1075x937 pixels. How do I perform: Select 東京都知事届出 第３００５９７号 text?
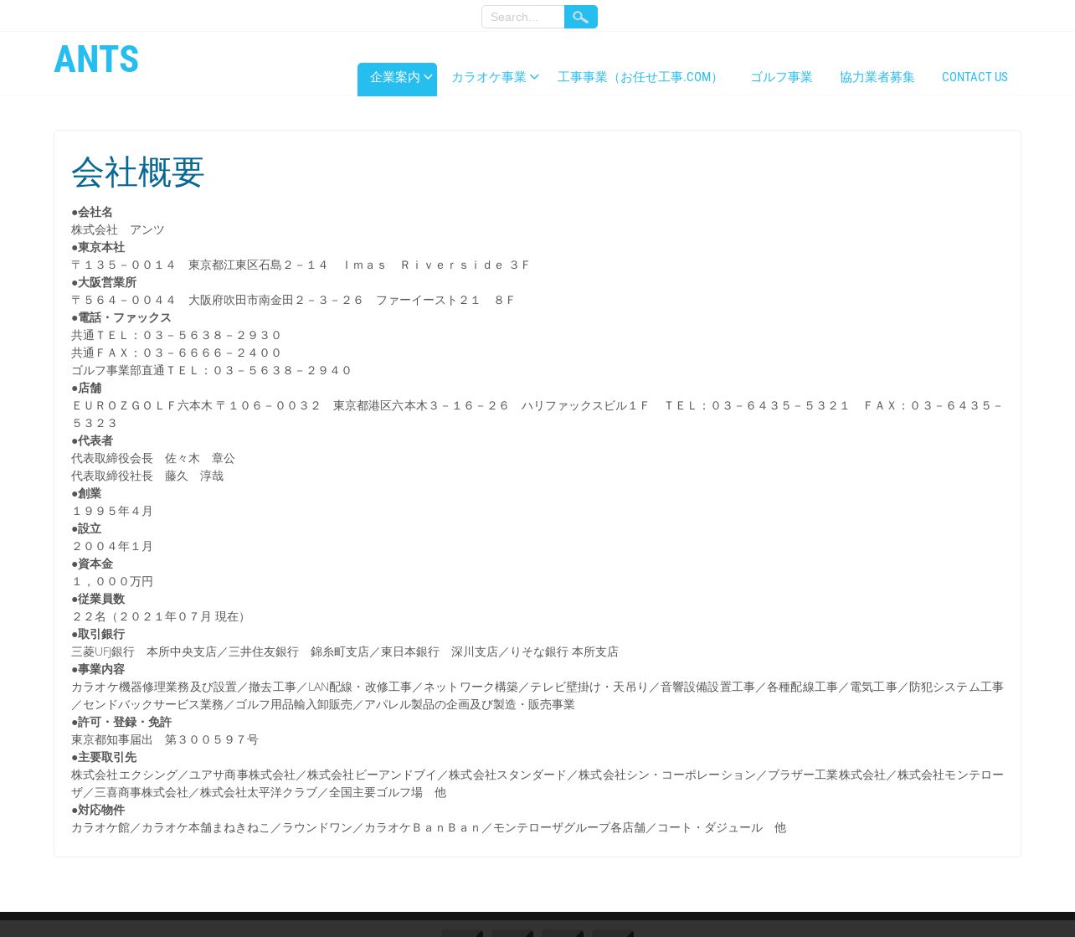click(x=165, y=739)
